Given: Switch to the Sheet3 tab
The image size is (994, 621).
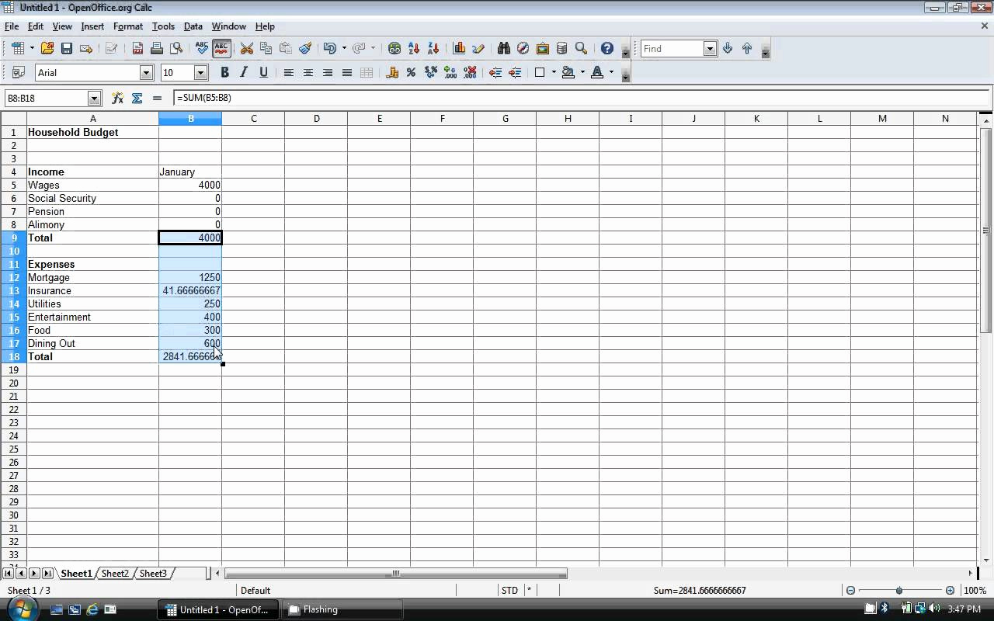Looking at the screenshot, I should coord(153,573).
